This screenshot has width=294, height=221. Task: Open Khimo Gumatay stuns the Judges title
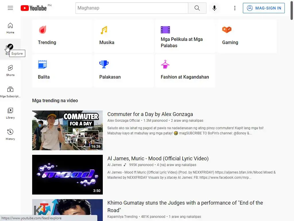(x=185, y=206)
